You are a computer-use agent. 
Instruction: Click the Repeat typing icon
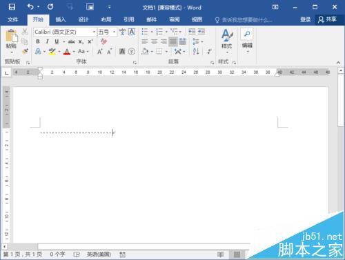[x=50, y=7]
